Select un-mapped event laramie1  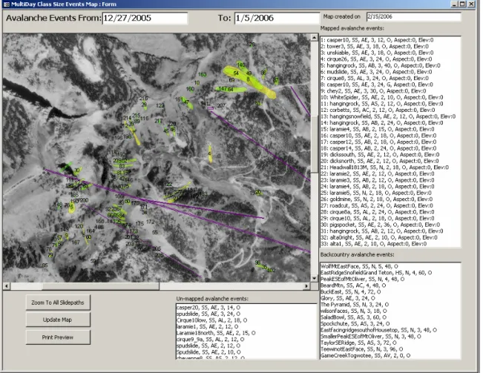pyautogui.click(x=207, y=326)
